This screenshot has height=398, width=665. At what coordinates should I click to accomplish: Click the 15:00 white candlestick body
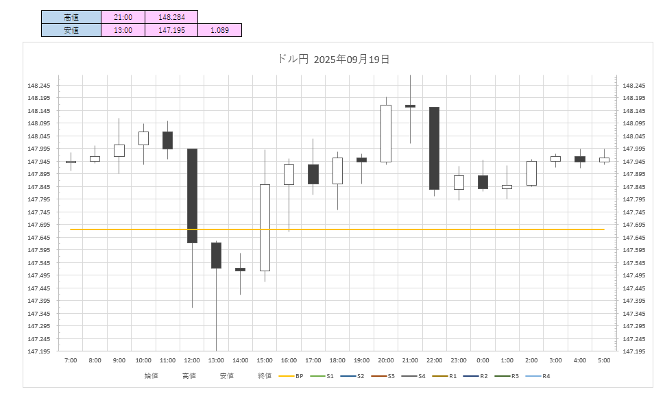coord(265,227)
